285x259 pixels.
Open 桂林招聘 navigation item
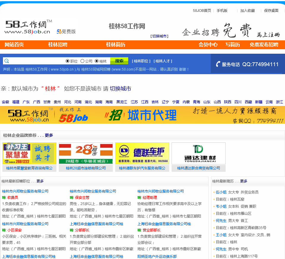click(x=58, y=45)
